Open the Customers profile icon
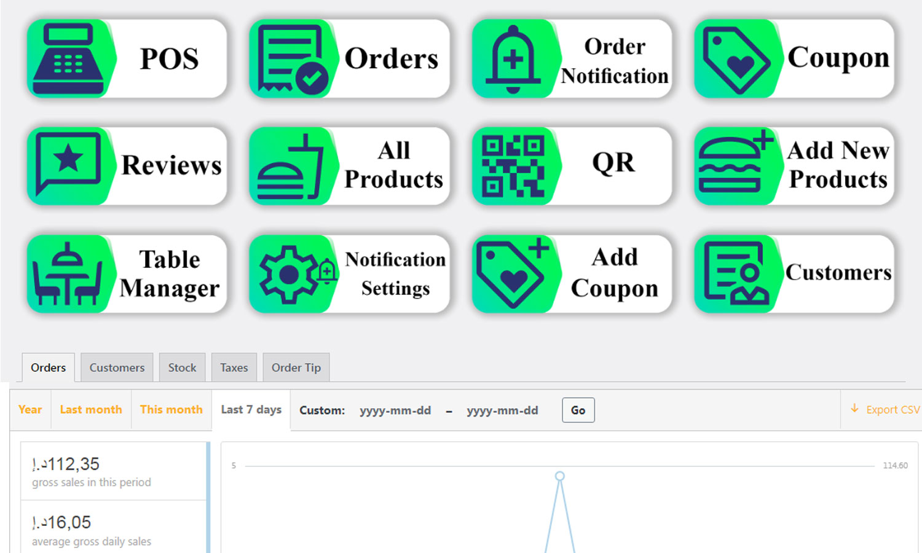Screen dimensions: 922x553 pyautogui.click(x=736, y=274)
